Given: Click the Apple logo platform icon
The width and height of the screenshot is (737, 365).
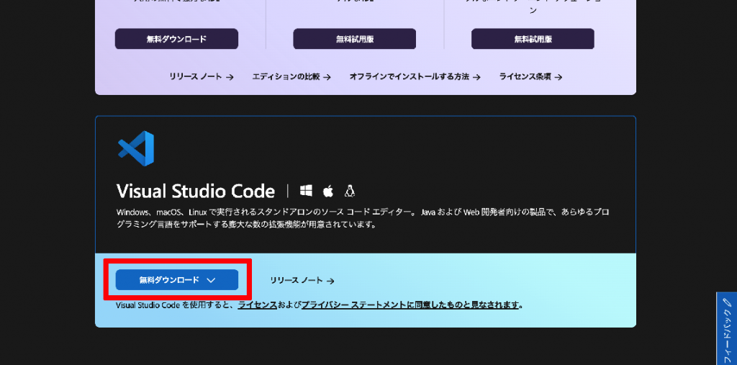Looking at the screenshot, I should click(x=327, y=191).
